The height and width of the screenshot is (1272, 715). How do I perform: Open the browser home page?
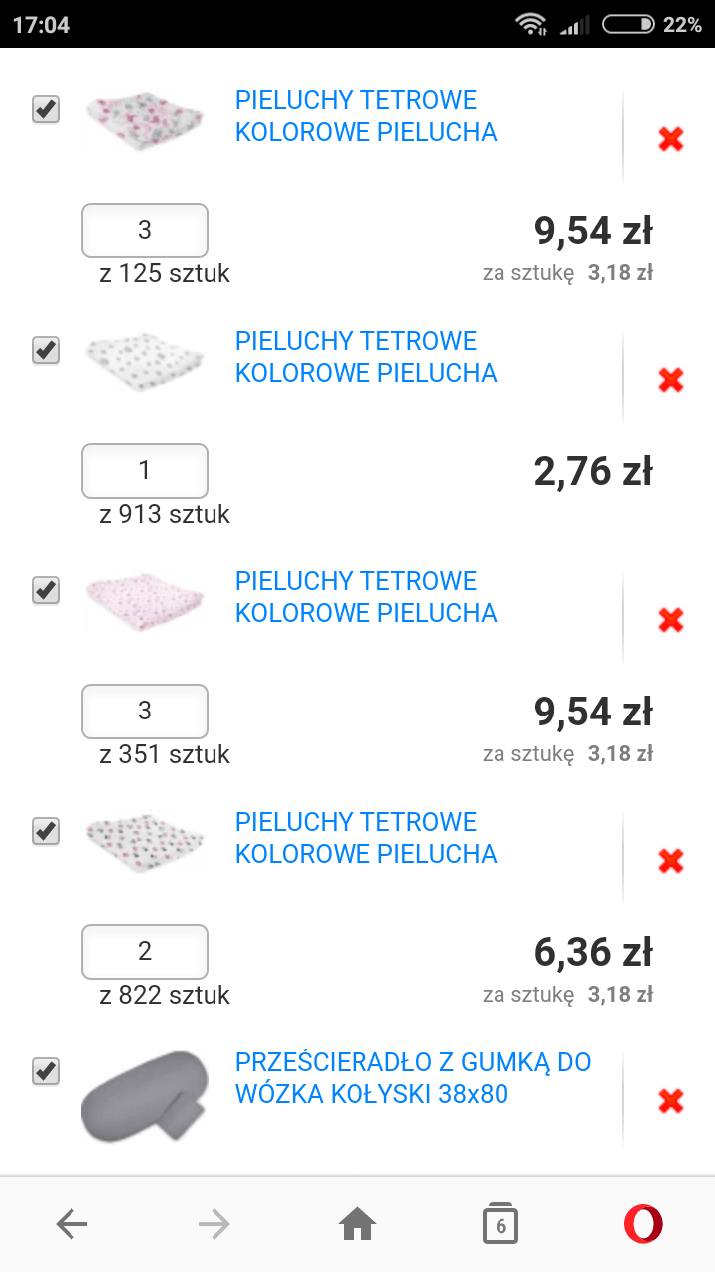coord(357,1224)
